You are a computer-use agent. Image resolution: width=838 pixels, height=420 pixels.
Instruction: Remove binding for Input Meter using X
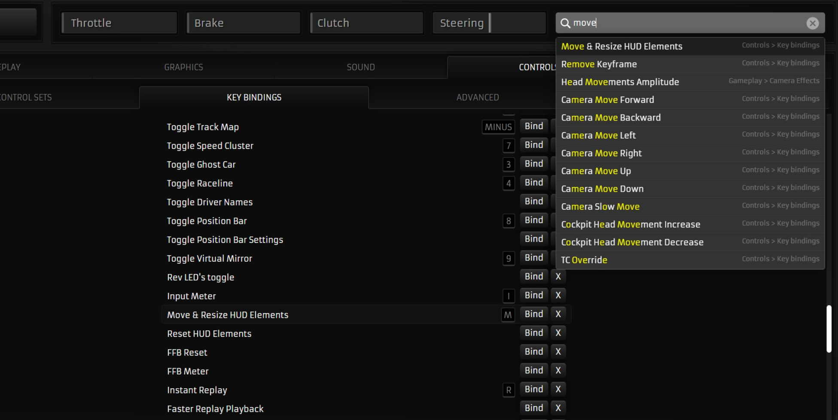pos(558,295)
